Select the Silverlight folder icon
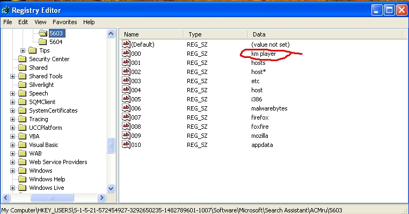This screenshot has height=214, width=409. coord(23,85)
